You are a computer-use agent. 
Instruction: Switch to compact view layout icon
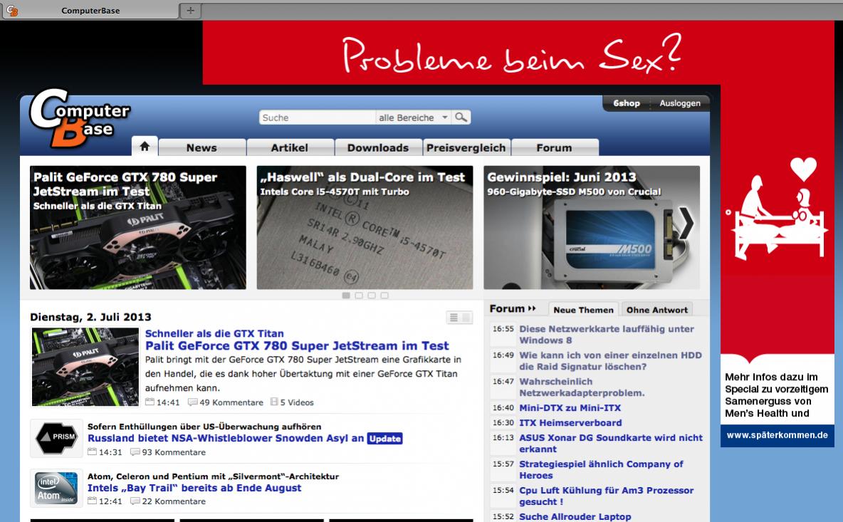tap(466, 318)
